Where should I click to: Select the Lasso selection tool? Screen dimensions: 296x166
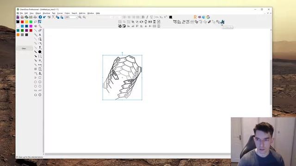point(36,22)
